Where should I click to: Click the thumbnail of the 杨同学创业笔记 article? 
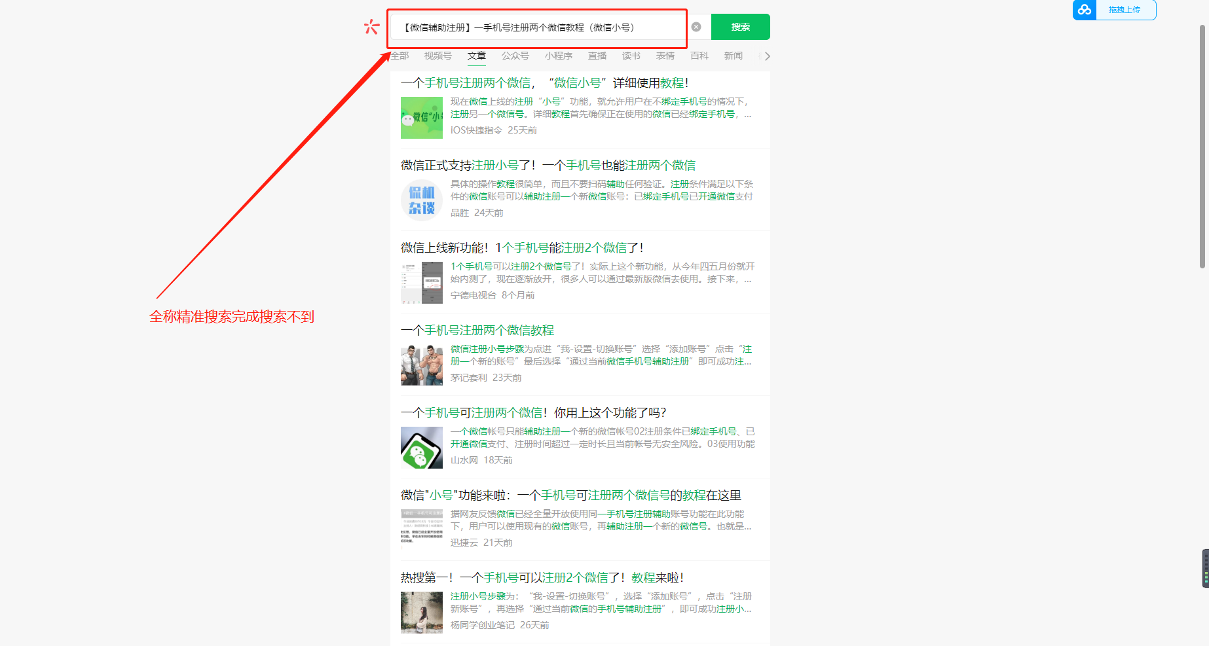(422, 613)
